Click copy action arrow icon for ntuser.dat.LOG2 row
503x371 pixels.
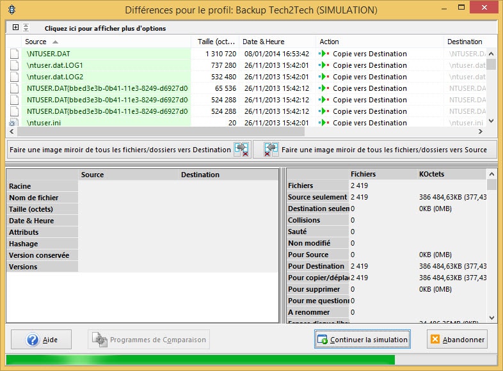click(324, 77)
